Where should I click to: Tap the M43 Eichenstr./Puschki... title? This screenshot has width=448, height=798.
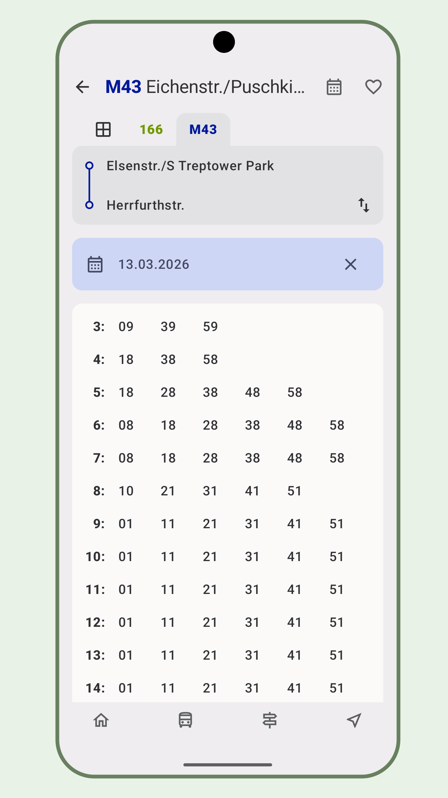pyautogui.click(x=205, y=87)
